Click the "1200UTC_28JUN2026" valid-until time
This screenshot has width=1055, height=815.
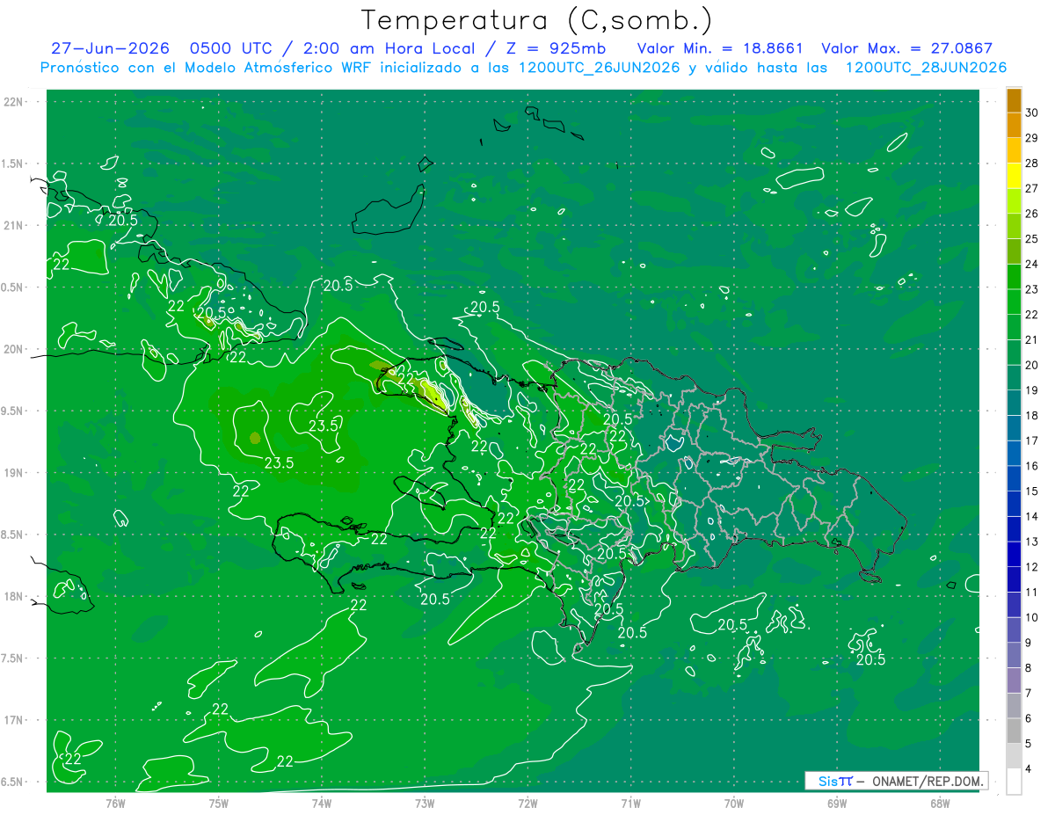point(926,68)
